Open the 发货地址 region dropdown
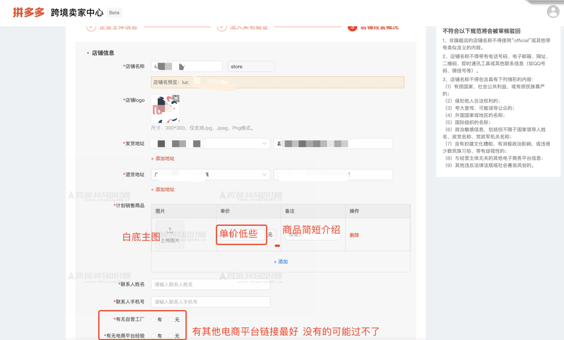The width and height of the screenshot is (564, 340). click(210, 143)
